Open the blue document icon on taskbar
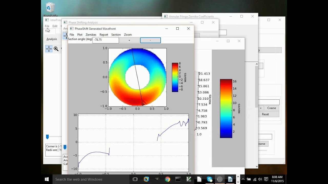Viewport: 328px width, 184px height. coord(230,179)
